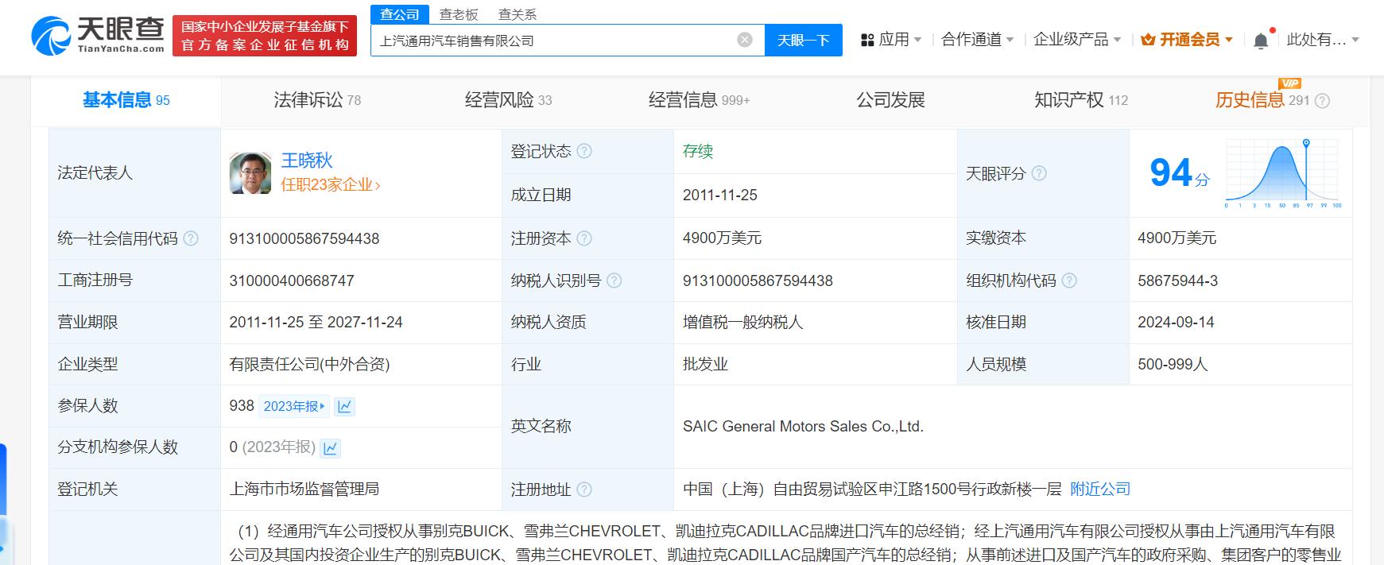The height and width of the screenshot is (565, 1384).
Task: Click the VIP badge above 历史信息
Action: tap(1289, 83)
